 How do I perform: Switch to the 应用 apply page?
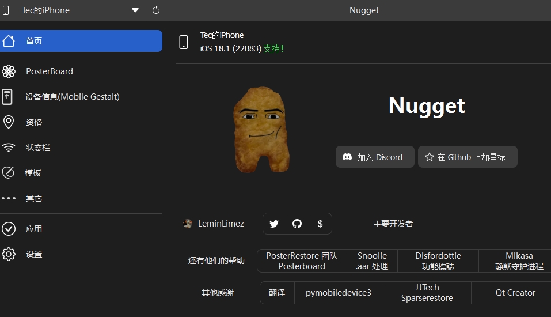[33, 229]
